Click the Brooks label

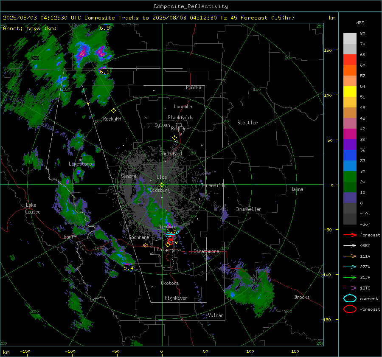302,297
